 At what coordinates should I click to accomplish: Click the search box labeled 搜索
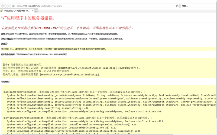tap(199, 6)
